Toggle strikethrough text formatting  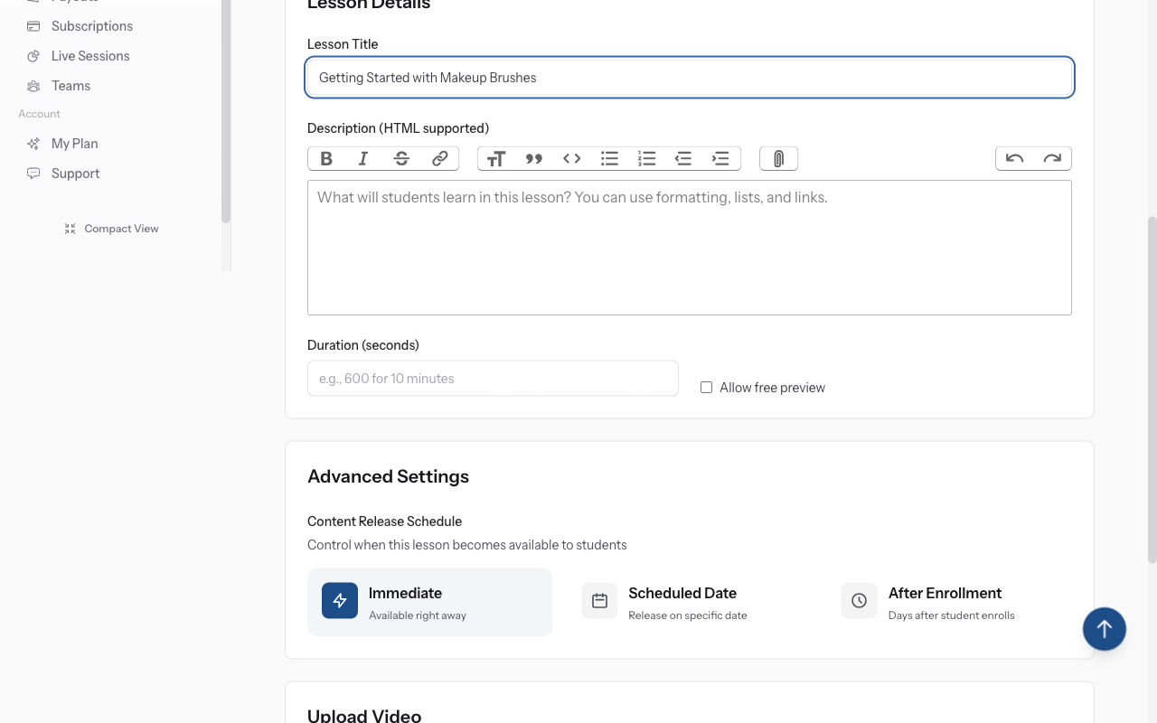(400, 158)
